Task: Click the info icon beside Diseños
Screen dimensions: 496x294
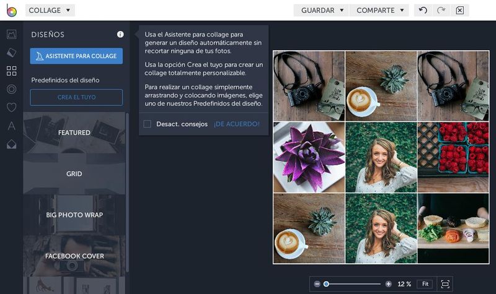Action: click(x=120, y=35)
